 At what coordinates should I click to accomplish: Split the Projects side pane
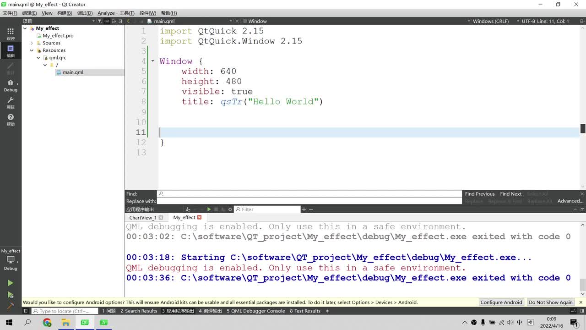click(x=114, y=21)
